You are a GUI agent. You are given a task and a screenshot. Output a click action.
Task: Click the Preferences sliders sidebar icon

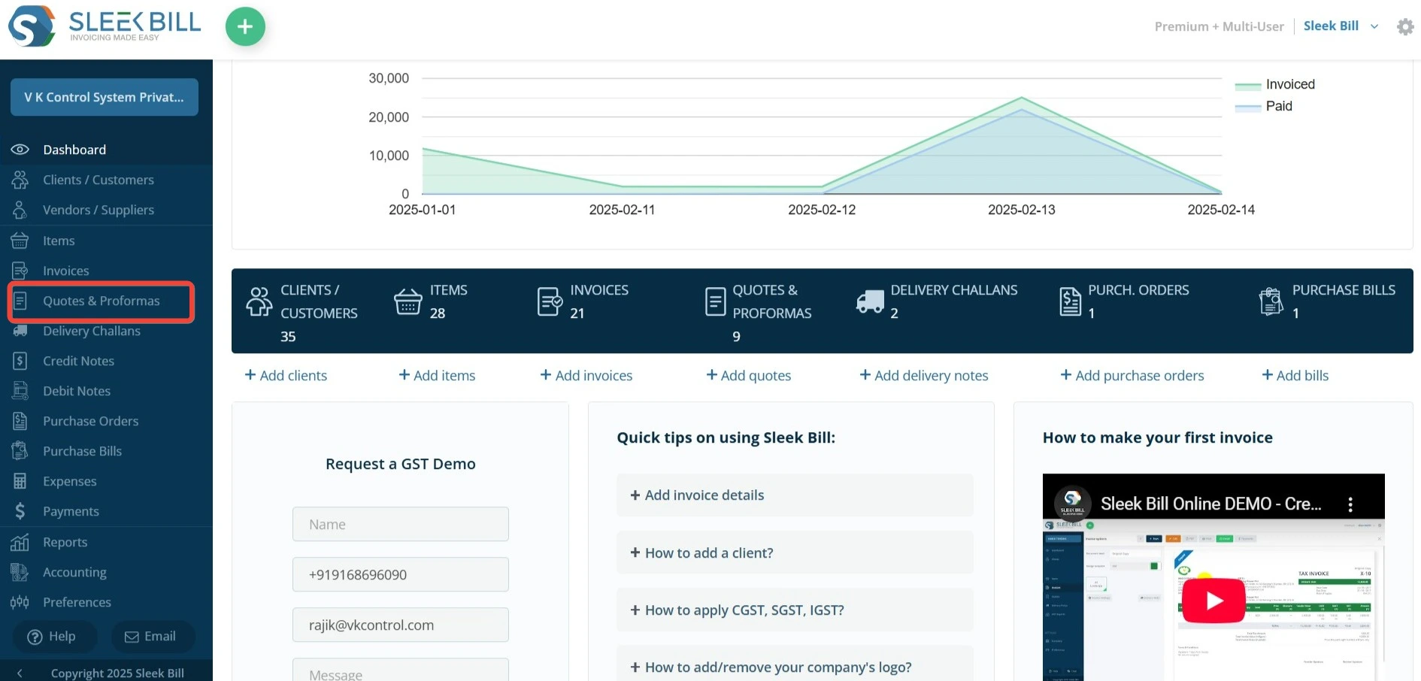coord(20,602)
